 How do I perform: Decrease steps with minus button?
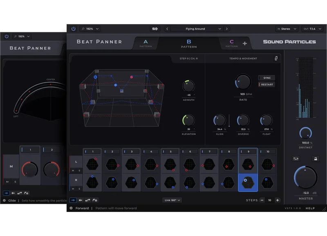[x=262, y=200]
